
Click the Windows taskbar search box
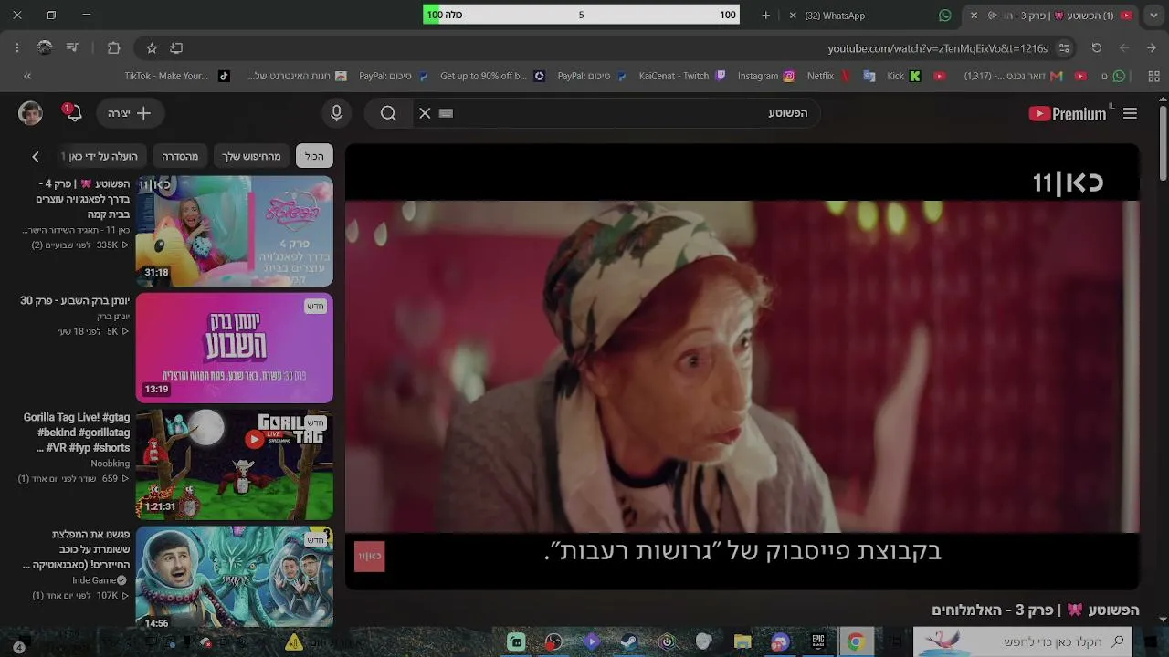pyautogui.click(x=1023, y=642)
